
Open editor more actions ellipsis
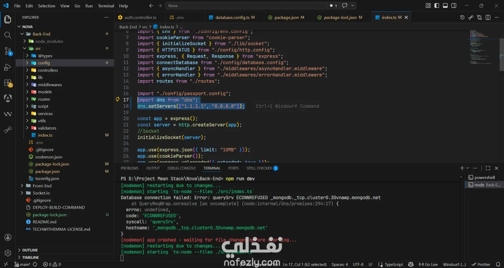click(x=496, y=17)
